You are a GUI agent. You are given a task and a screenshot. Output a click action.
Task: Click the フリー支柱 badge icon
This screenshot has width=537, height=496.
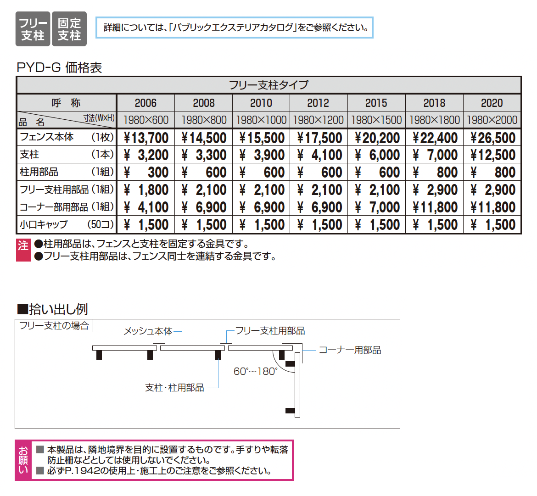[33, 29]
